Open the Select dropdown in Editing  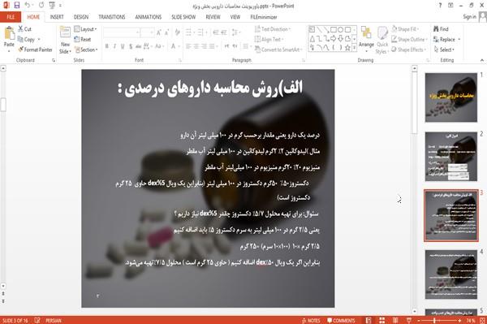pos(445,50)
